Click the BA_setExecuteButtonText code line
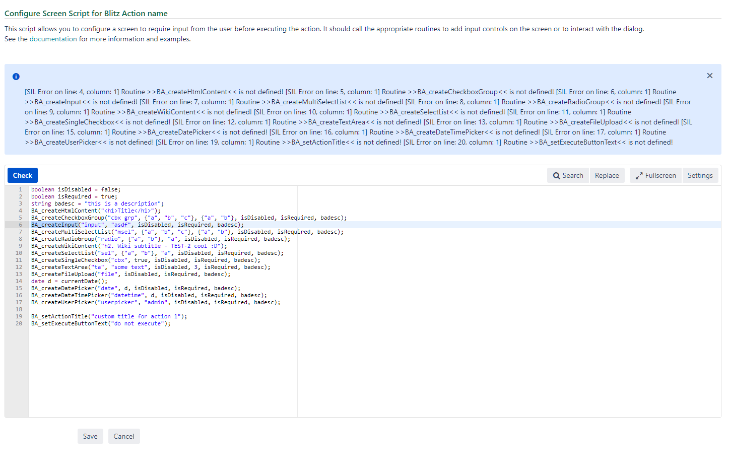Image resolution: width=729 pixels, height=476 pixels. click(x=101, y=323)
